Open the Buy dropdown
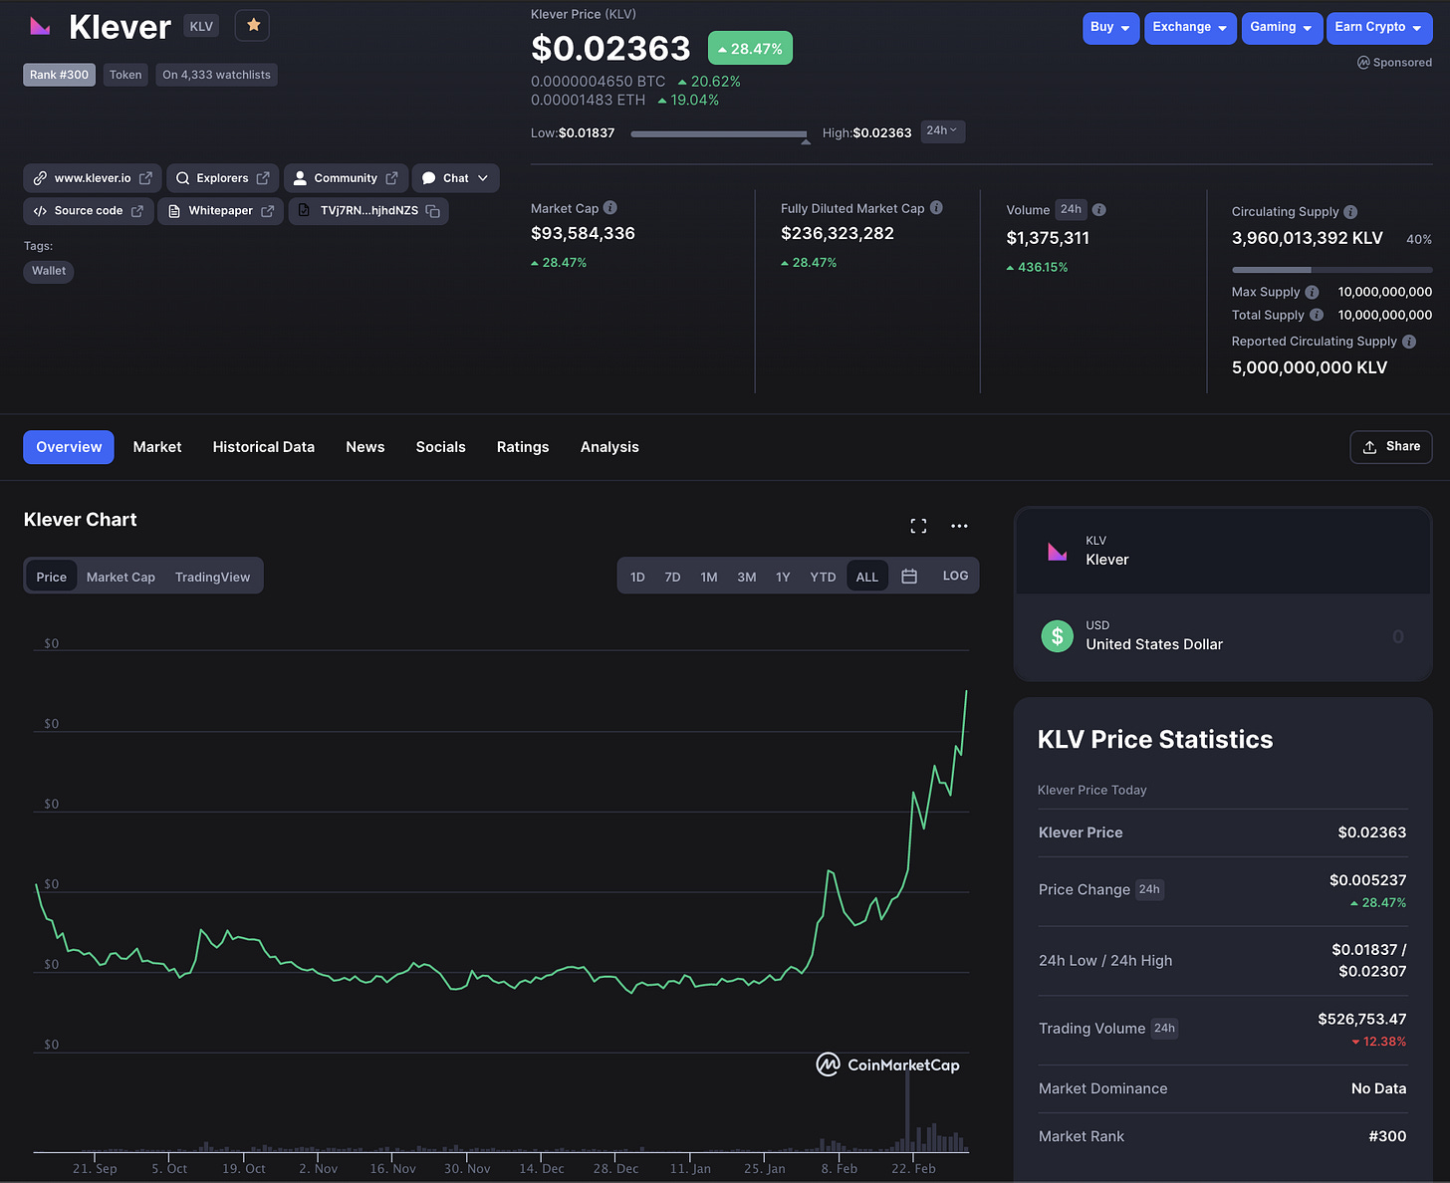The image size is (1450, 1183). [x=1110, y=28]
